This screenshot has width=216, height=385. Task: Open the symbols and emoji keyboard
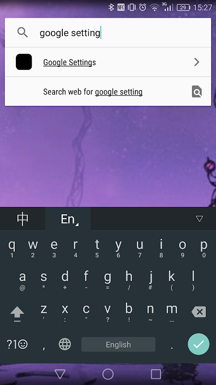pos(17,344)
